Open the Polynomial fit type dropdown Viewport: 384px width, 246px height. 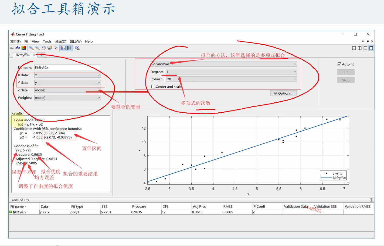tap(224, 64)
